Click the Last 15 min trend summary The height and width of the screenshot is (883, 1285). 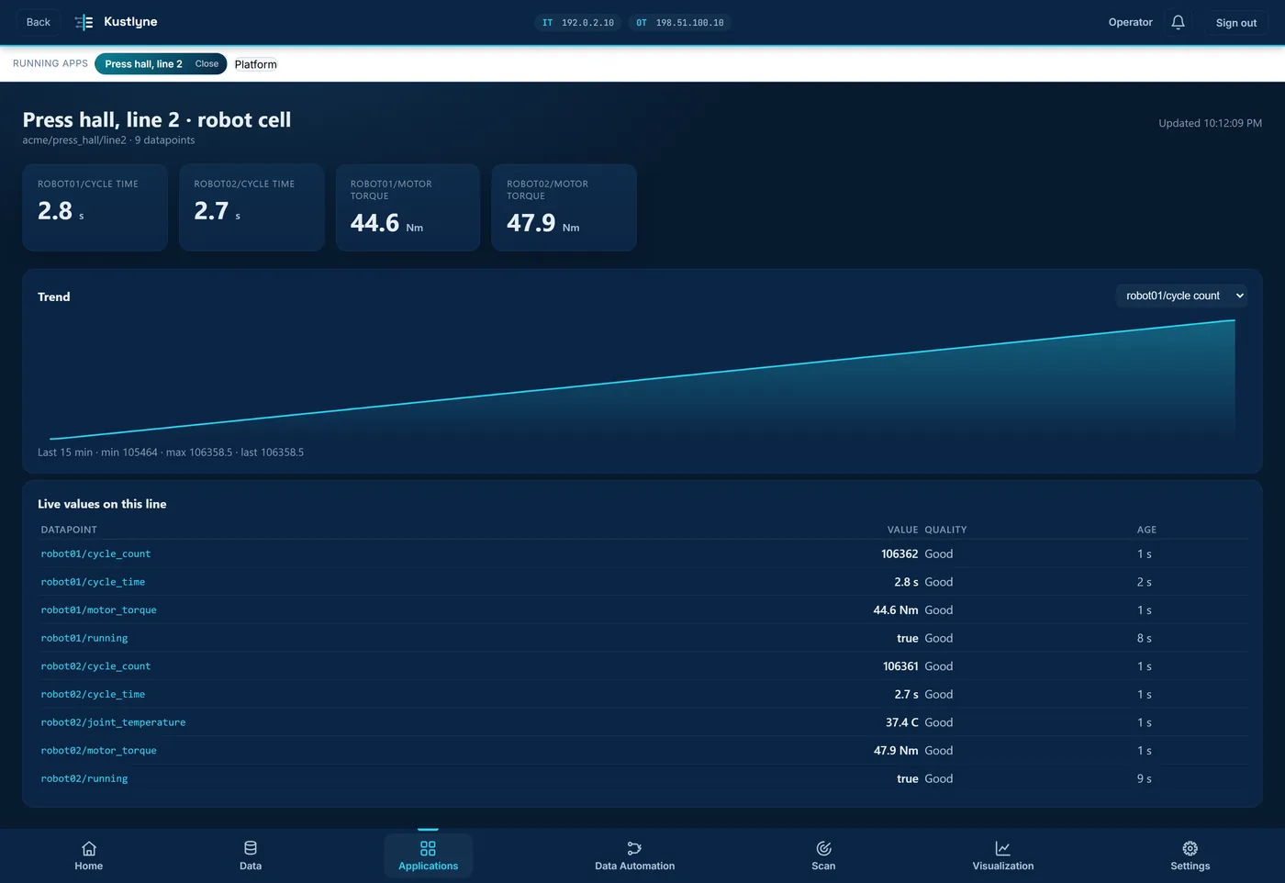171,453
